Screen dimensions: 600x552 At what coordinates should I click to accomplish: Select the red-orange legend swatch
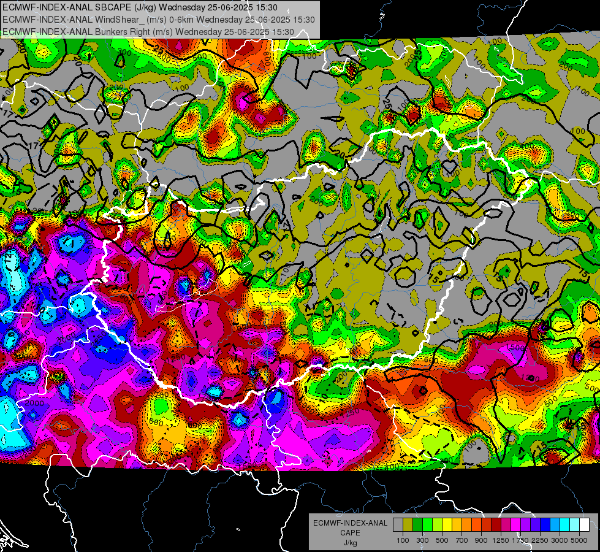click(476, 524)
